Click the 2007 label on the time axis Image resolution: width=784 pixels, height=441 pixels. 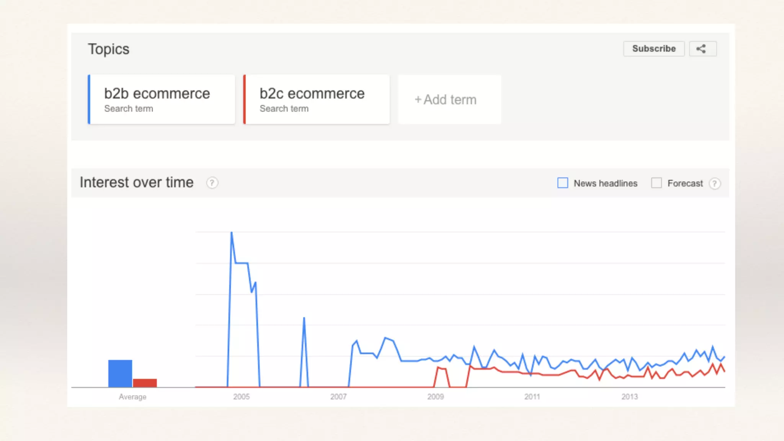338,397
